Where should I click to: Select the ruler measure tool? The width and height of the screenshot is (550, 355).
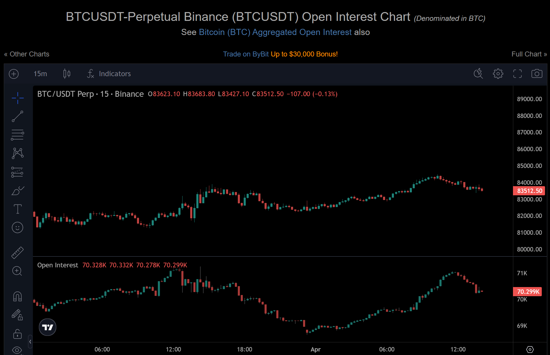click(17, 253)
